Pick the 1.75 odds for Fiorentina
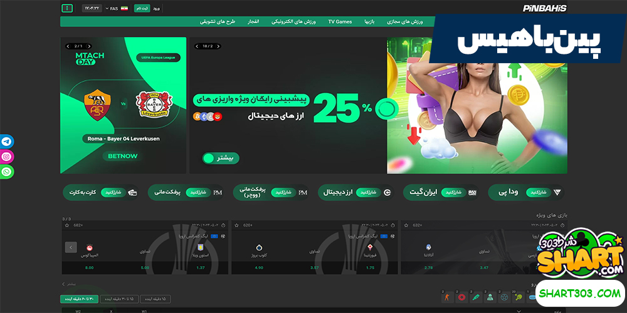 point(369,267)
